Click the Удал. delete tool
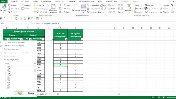 (67, 12)
